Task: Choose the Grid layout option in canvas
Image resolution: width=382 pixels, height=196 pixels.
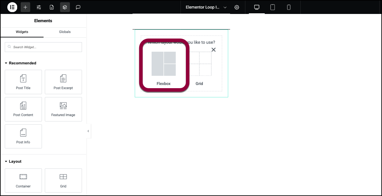Action: tap(200, 68)
